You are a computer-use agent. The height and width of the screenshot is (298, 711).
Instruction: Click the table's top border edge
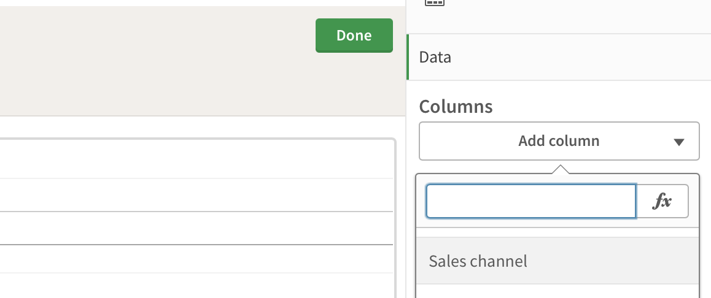pyautogui.click(x=196, y=140)
